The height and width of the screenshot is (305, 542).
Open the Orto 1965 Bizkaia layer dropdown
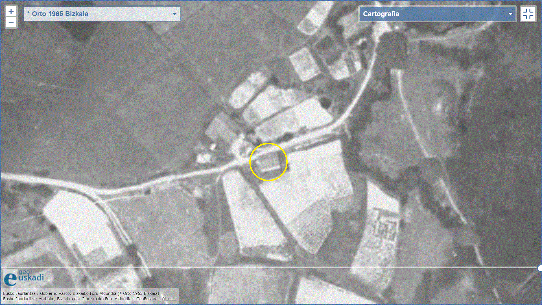(x=102, y=14)
